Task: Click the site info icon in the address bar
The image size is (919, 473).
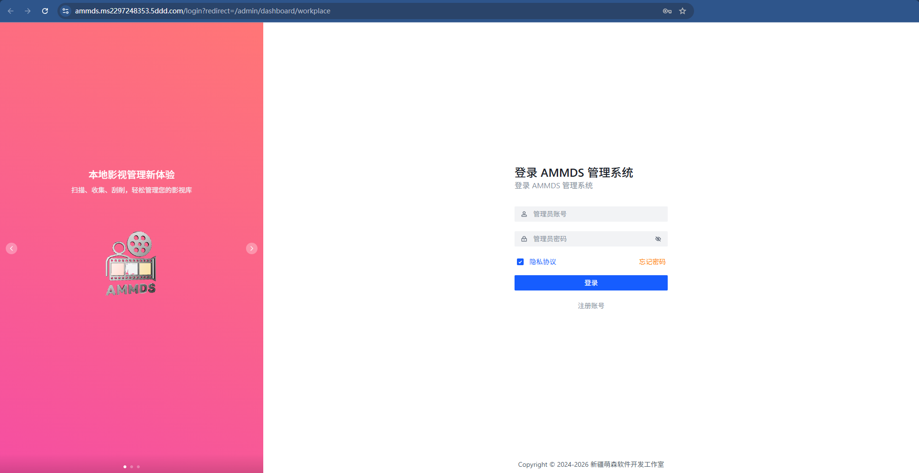Action: point(65,11)
